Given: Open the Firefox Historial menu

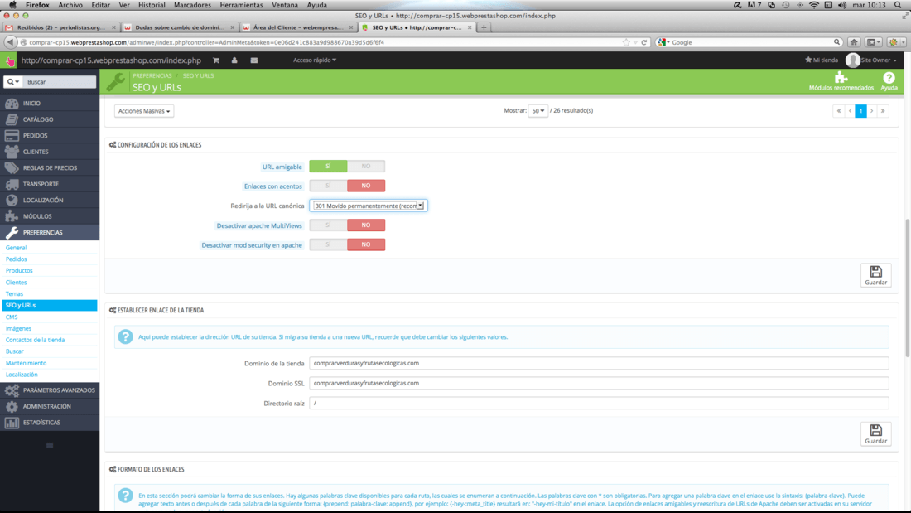Looking at the screenshot, I should pyautogui.click(x=152, y=5).
